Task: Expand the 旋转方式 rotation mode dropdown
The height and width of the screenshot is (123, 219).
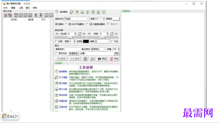Action: pyautogui.click(x=88, y=19)
